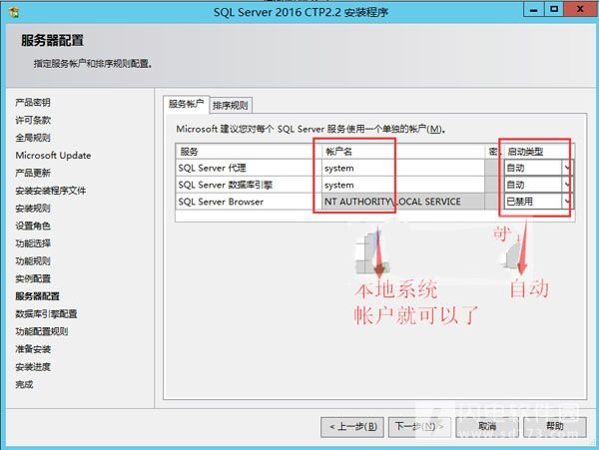Select the 设置角色 step in sidebar
The height and width of the screenshot is (450, 599).
[x=33, y=225]
